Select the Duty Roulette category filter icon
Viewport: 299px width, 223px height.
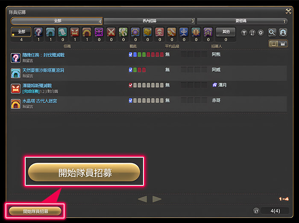click(x=38, y=32)
